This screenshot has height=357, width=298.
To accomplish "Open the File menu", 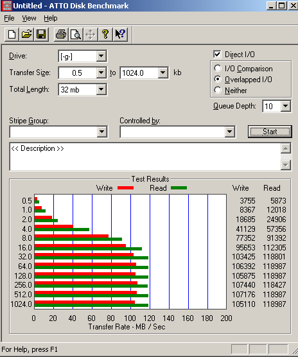I will (x=9, y=18).
